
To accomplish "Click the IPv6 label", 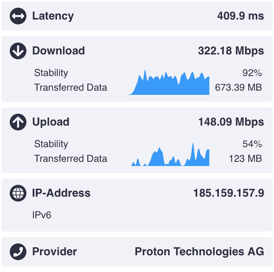I will click(x=42, y=215).
